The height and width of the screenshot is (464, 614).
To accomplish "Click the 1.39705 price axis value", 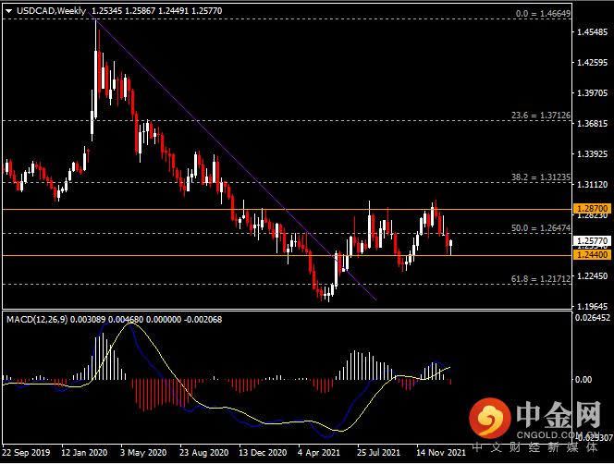I will pyautogui.click(x=593, y=93).
